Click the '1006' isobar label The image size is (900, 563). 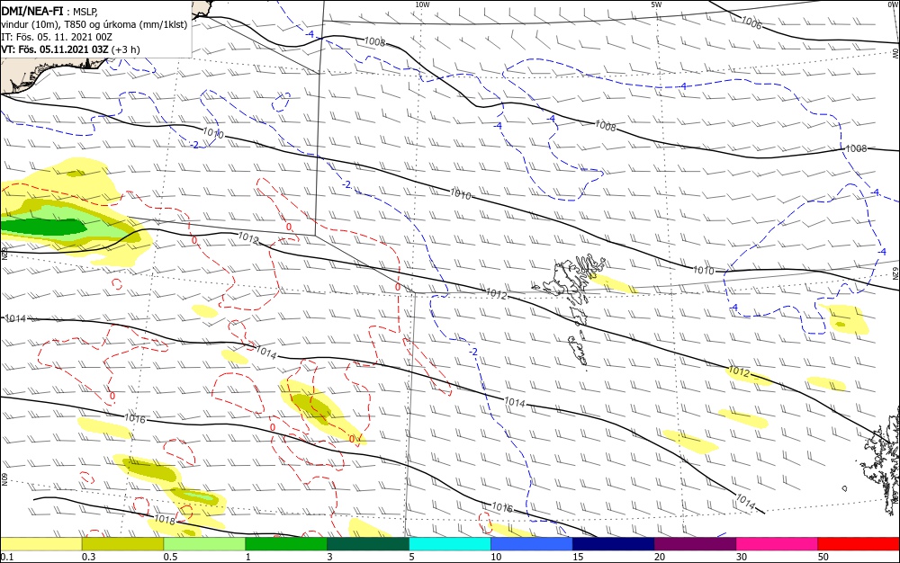pyautogui.click(x=751, y=22)
